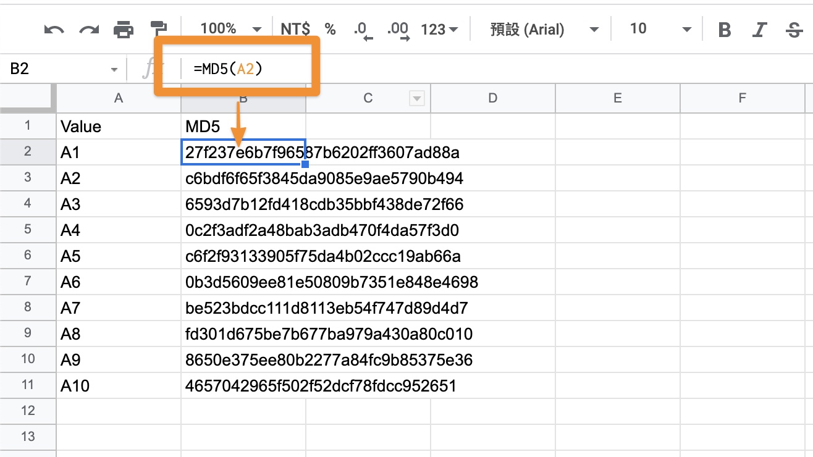Viewport: 813px width, 457px height.
Task: Select hash cell starting with 8650e375ee
Action: 243,360
